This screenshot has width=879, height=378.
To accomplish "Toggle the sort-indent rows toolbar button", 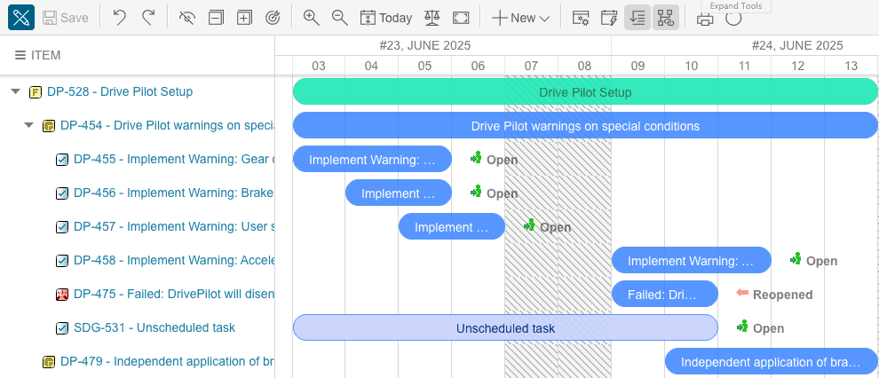I will [637, 18].
